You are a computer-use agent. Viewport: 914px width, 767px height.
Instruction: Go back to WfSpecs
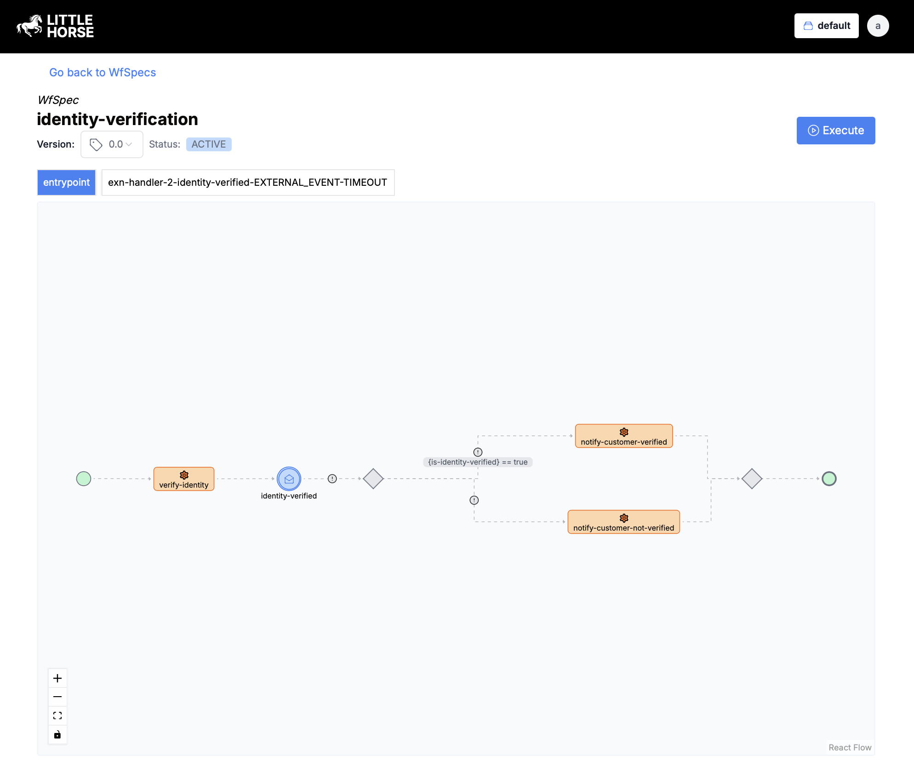[x=103, y=72]
